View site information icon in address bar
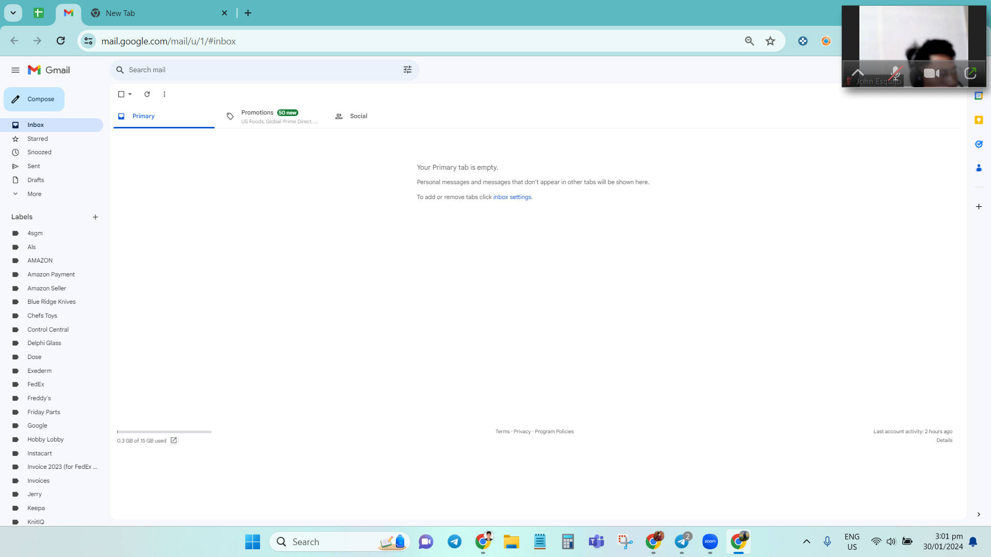Screen dimensions: 991x557 [x=88, y=41]
